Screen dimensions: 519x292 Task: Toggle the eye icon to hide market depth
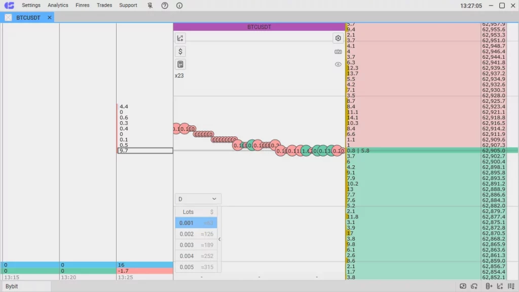[x=338, y=64]
